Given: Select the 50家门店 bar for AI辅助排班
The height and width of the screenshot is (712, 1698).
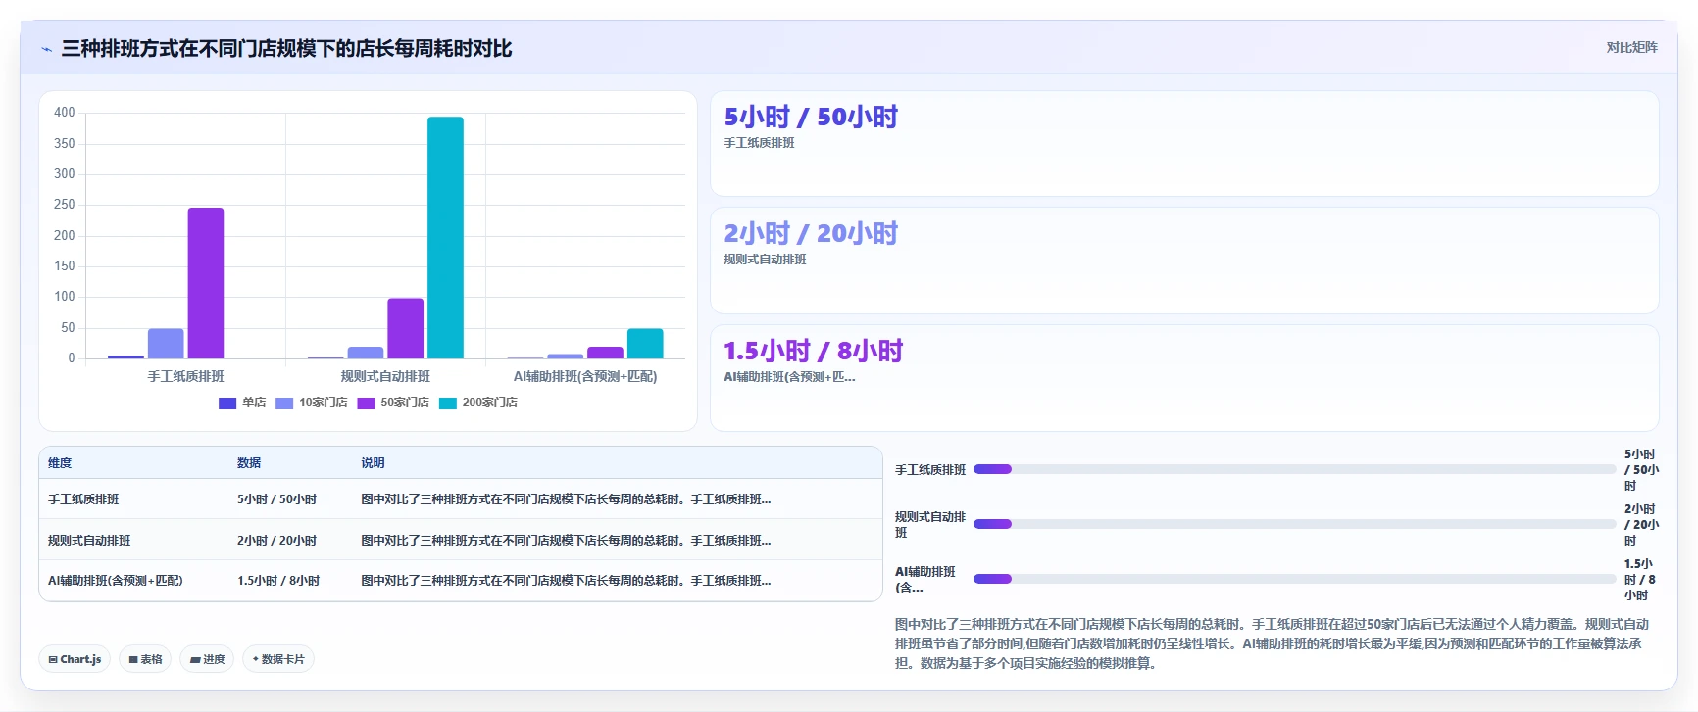Looking at the screenshot, I should point(605,353).
